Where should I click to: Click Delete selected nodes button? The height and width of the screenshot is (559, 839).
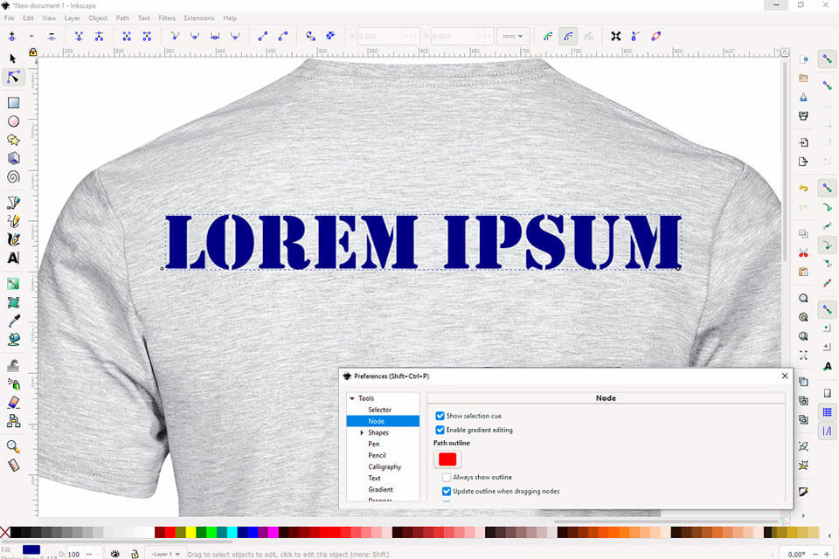[x=52, y=37]
